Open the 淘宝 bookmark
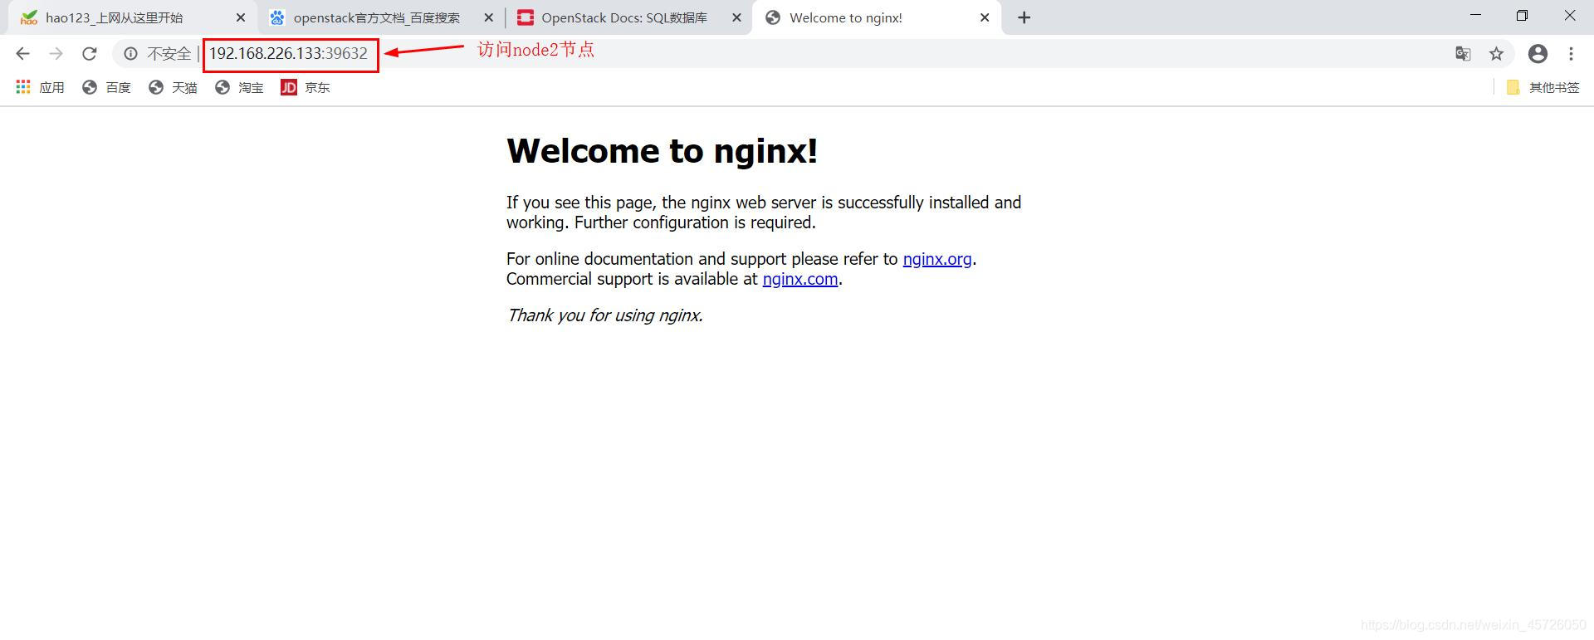Viewport: 1594px width, 640px height. click(239, 87)
